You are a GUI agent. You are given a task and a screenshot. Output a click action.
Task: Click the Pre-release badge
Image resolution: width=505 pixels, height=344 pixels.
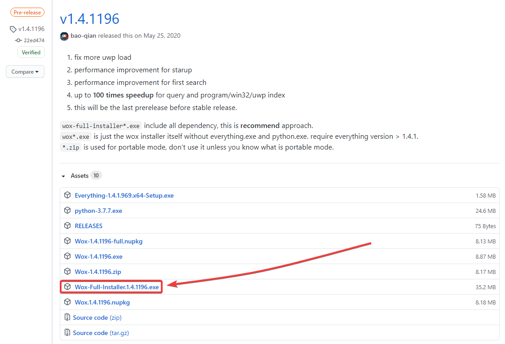27,13
